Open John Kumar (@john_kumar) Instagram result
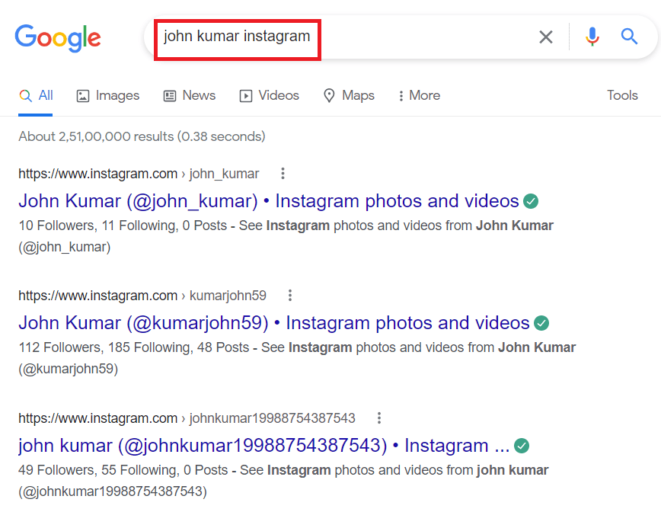 pos(269,201)
